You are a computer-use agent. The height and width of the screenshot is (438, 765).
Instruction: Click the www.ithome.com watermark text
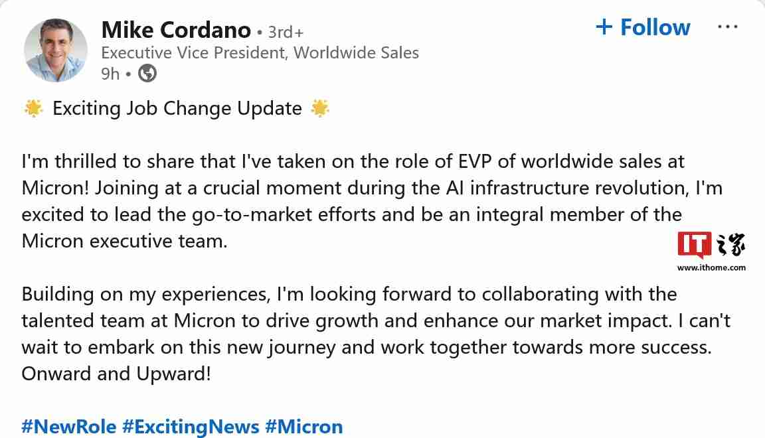[x=711, y=268]
